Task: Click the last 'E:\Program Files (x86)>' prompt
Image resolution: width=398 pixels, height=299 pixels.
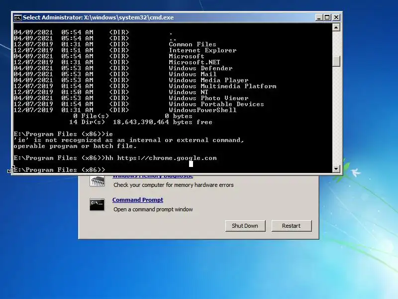Action: (59, 169)
